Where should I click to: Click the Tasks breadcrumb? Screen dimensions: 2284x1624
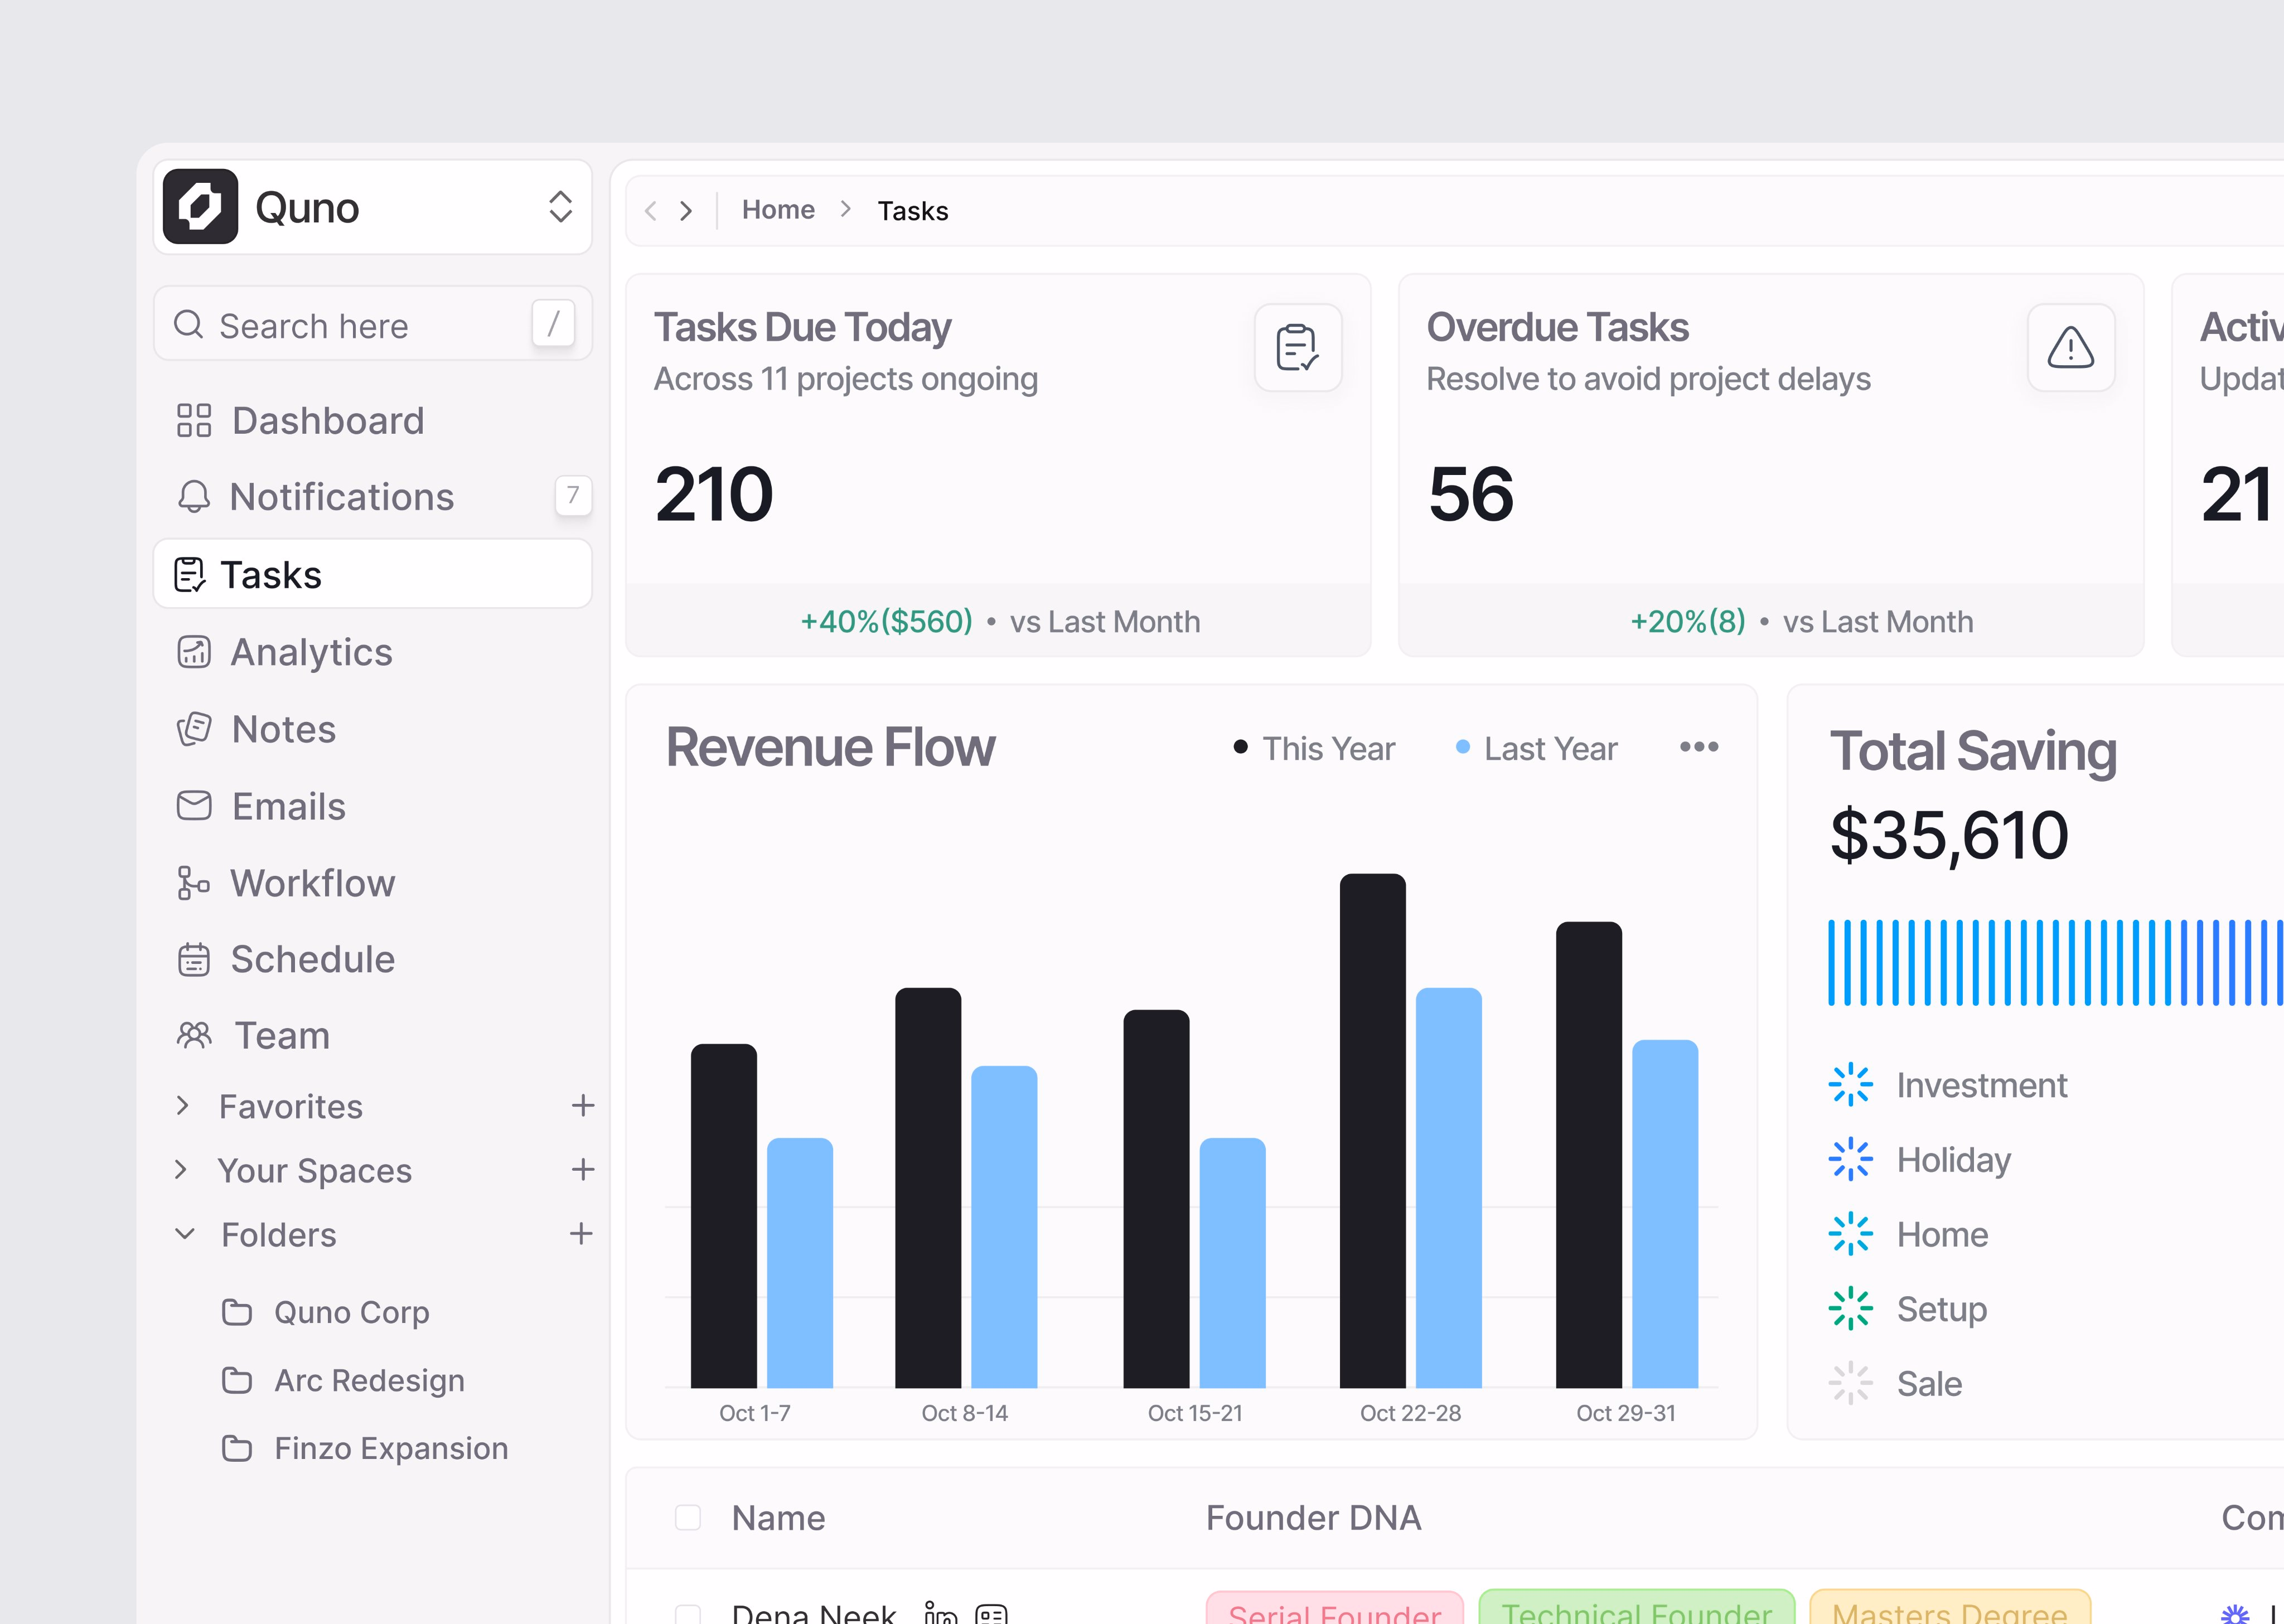[913, 211]
